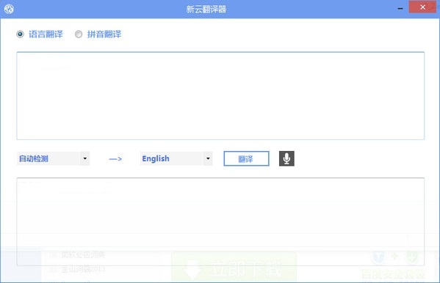Open the 自动检测 source language dropdown
The height and width of the screenshot is (283, 440).
point(53,158)
